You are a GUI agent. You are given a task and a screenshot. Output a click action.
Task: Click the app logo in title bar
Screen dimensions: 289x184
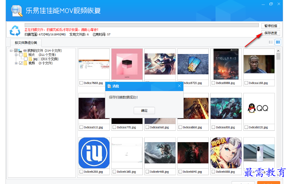(16, 10)
